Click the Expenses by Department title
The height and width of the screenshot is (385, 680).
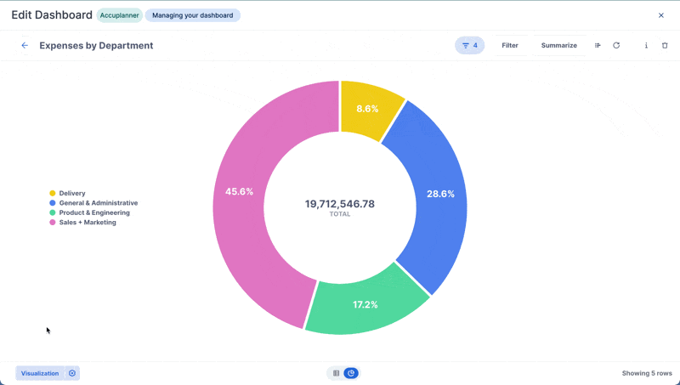coord(96,46)
